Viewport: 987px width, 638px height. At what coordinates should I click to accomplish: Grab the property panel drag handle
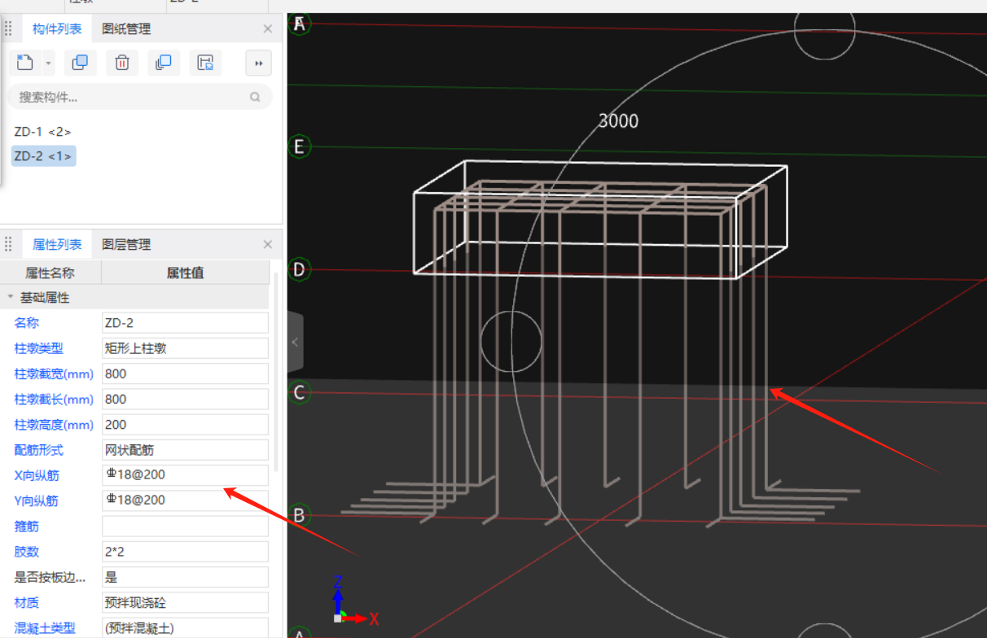click(x=9, y=244)
